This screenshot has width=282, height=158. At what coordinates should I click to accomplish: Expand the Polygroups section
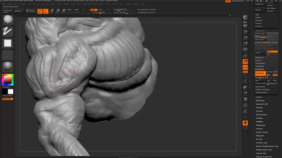coord(260,125)
